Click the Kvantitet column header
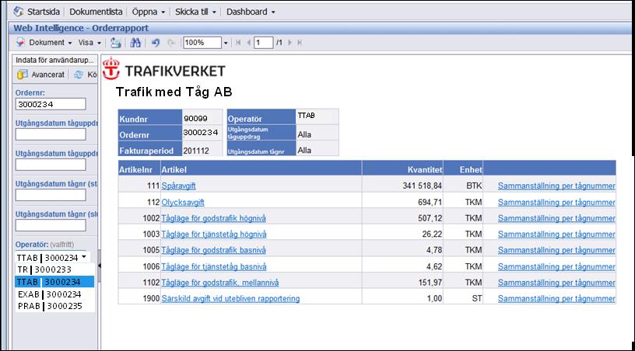Screen dimensions: 635x351 [402, 168]
